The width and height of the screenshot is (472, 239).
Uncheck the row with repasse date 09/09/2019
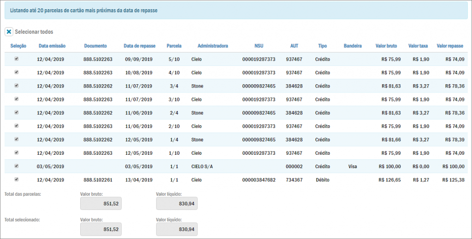[17, 59]
